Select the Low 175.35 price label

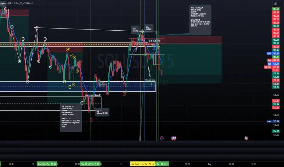point(273,121)
